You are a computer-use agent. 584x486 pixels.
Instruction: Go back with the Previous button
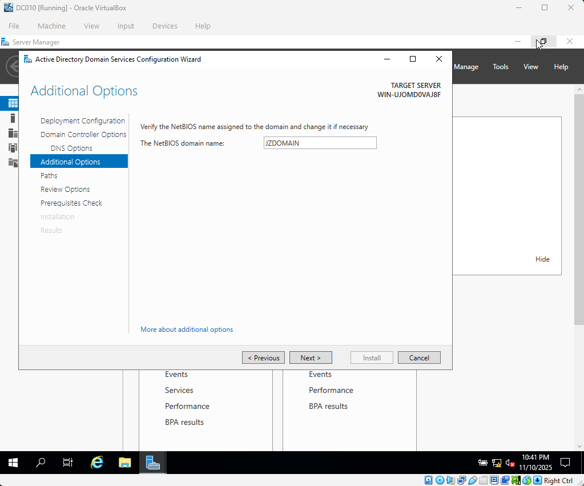coord(263,358)
